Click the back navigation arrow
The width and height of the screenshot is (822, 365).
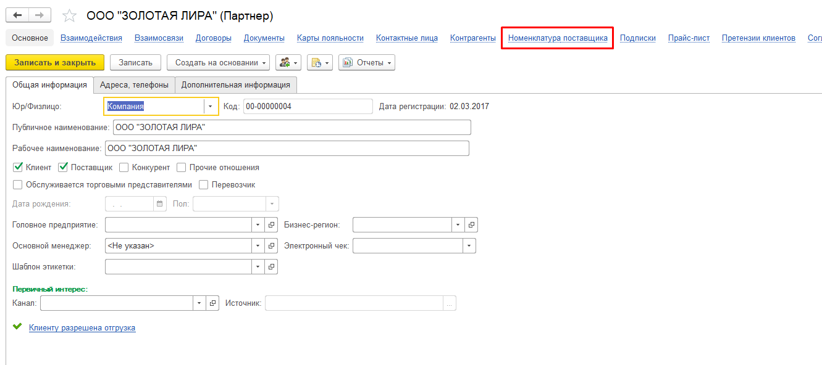[x=17, y=15]
